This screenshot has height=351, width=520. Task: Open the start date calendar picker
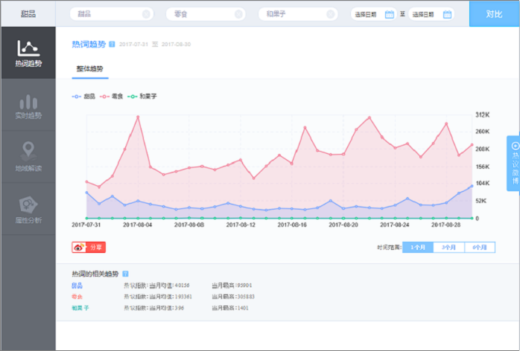[x=389, y=14]
